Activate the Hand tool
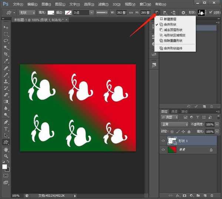The height and width of the screenshot is (199, 222). pos(6,149)
